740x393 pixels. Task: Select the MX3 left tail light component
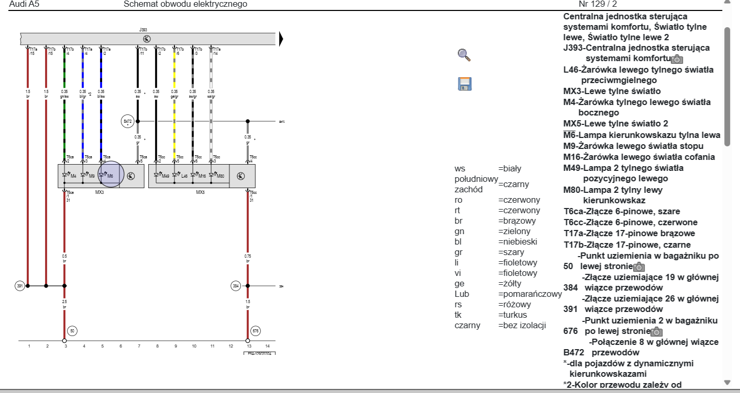(x=101, y=176)
